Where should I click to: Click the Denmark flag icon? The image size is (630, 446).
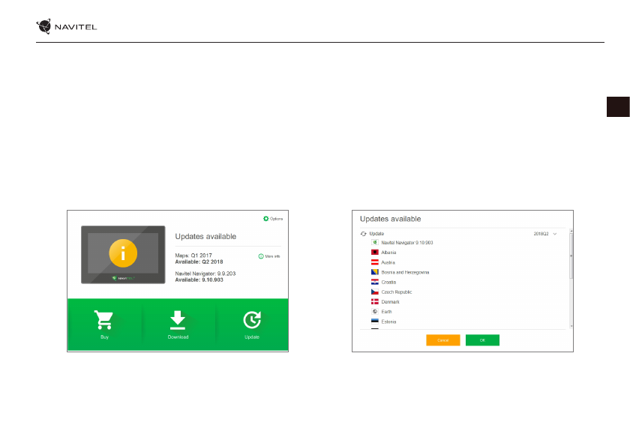tap(375, 301)
